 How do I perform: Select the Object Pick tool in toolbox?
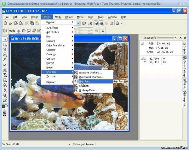[x=5, y=39]
